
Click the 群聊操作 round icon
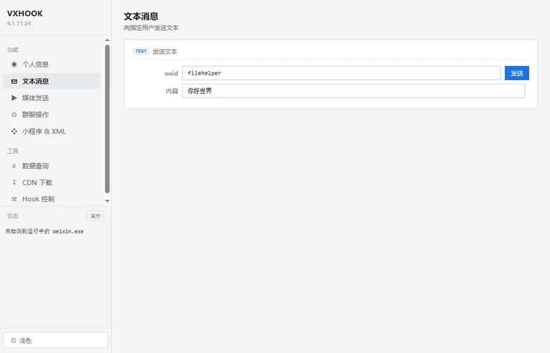click(x=14, y=115)
